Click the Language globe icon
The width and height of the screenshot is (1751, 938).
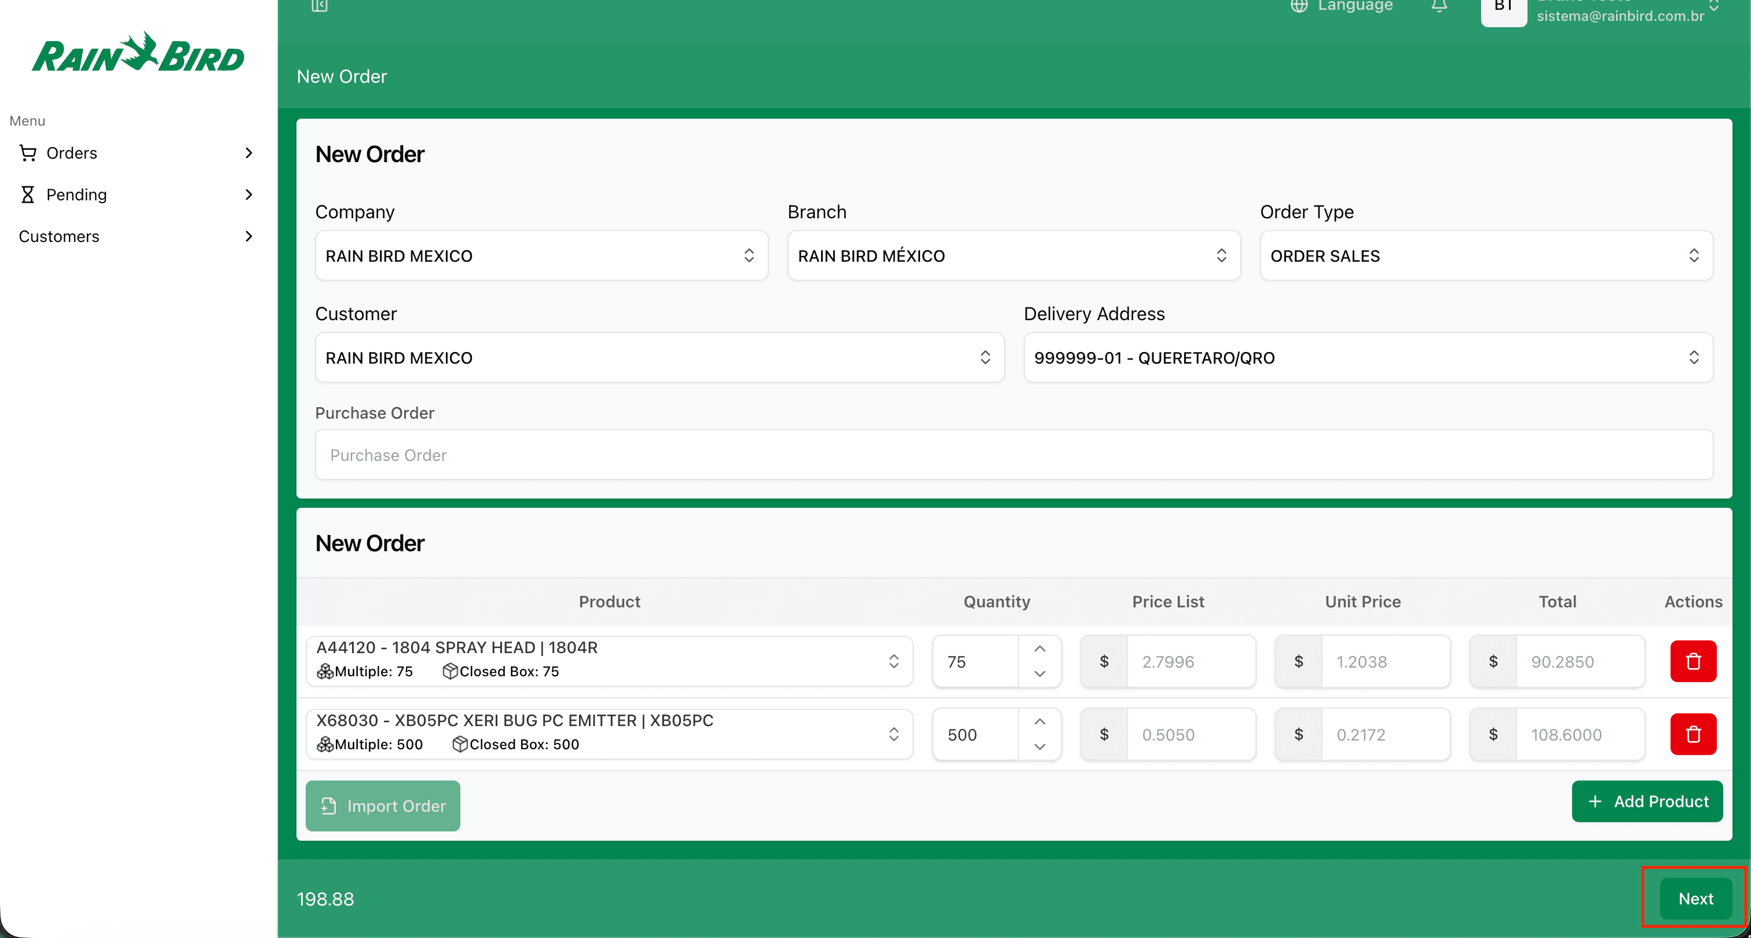pos(1299,6)
